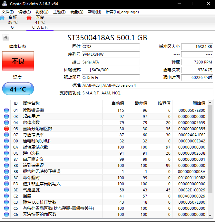Click the previous disk arrow button
This screenshot has height=222, width=215.
point(6,37)
